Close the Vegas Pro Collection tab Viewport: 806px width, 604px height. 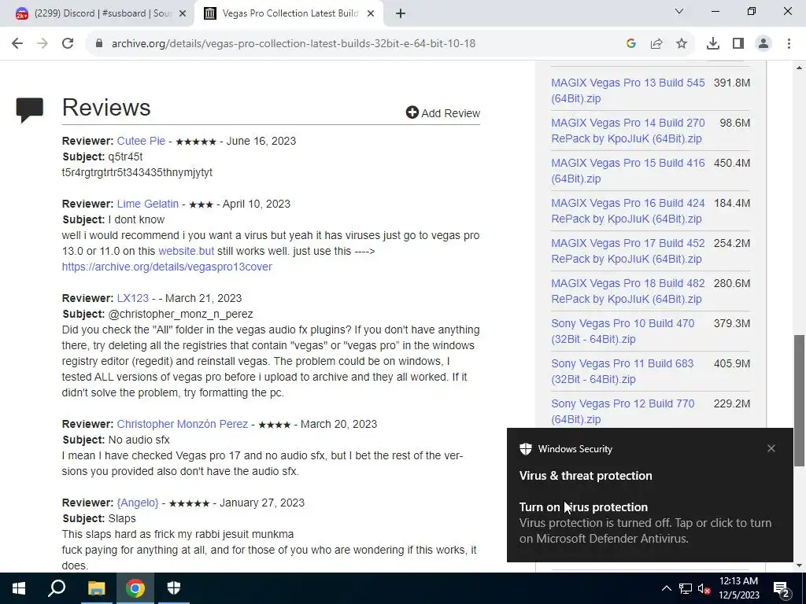(371, 14)
